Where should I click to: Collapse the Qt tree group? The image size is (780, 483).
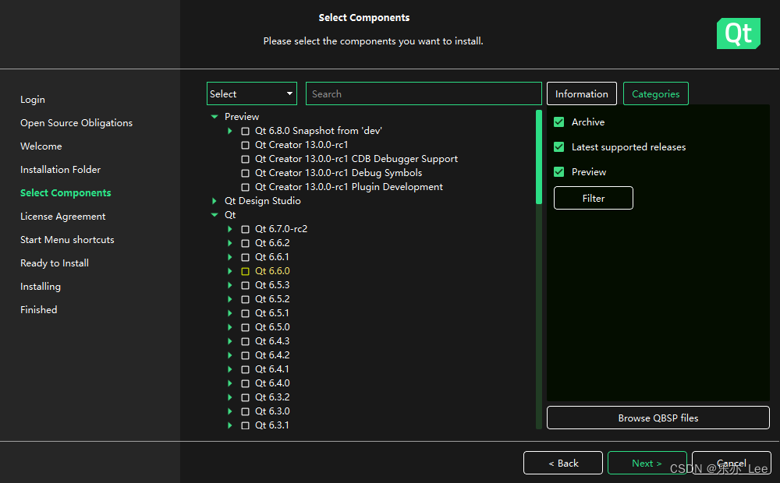(x=214, y=215)
